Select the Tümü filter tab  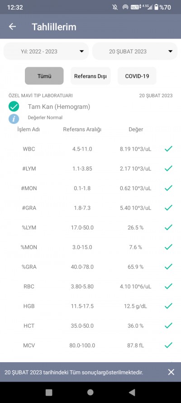(x=44, y=76)
